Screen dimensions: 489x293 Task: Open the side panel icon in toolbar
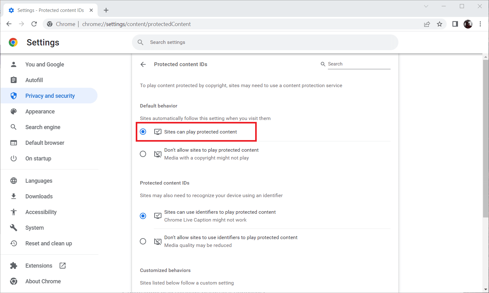tap(455, 24)
